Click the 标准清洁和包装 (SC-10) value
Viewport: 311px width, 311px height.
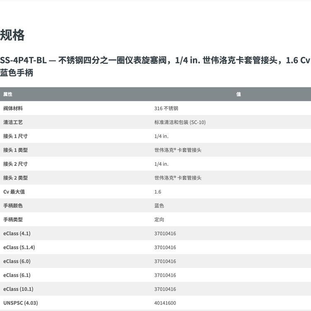(180, 122)
